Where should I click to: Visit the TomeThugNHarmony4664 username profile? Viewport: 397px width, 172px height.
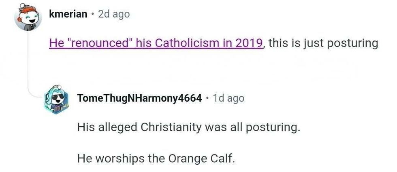139,98
